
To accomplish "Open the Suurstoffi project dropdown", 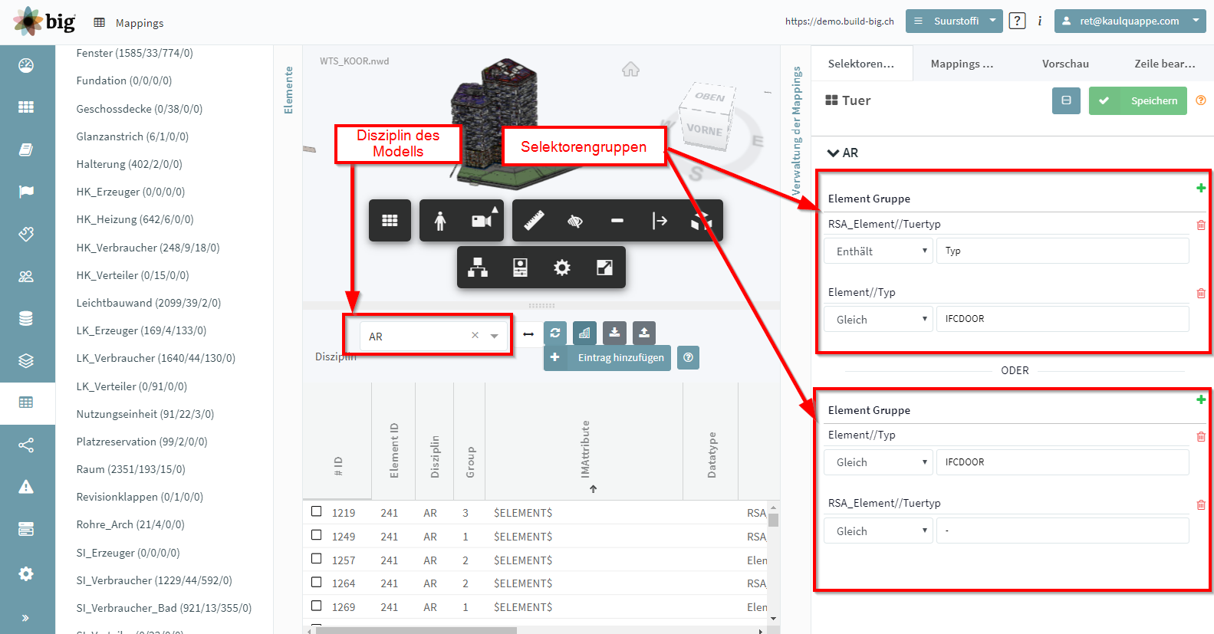I will [954, 21].
